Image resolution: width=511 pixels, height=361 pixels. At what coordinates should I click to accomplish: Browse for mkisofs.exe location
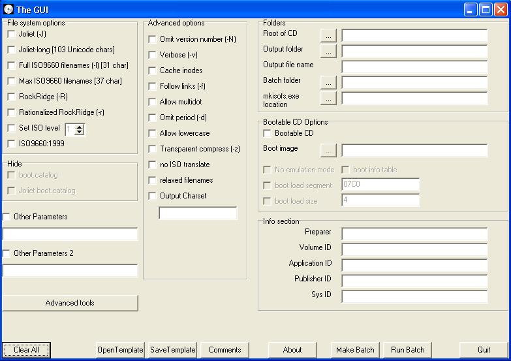pyautogui.click(x=328, y=98)
